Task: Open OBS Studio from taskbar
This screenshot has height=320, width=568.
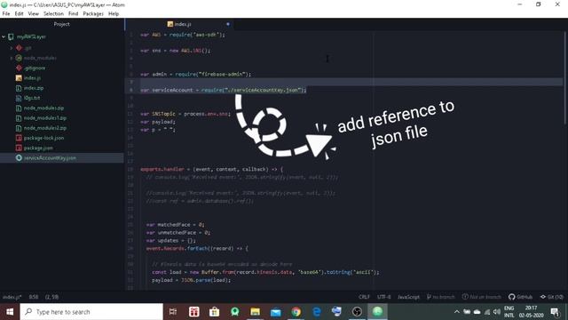Action: coord(357,312)
